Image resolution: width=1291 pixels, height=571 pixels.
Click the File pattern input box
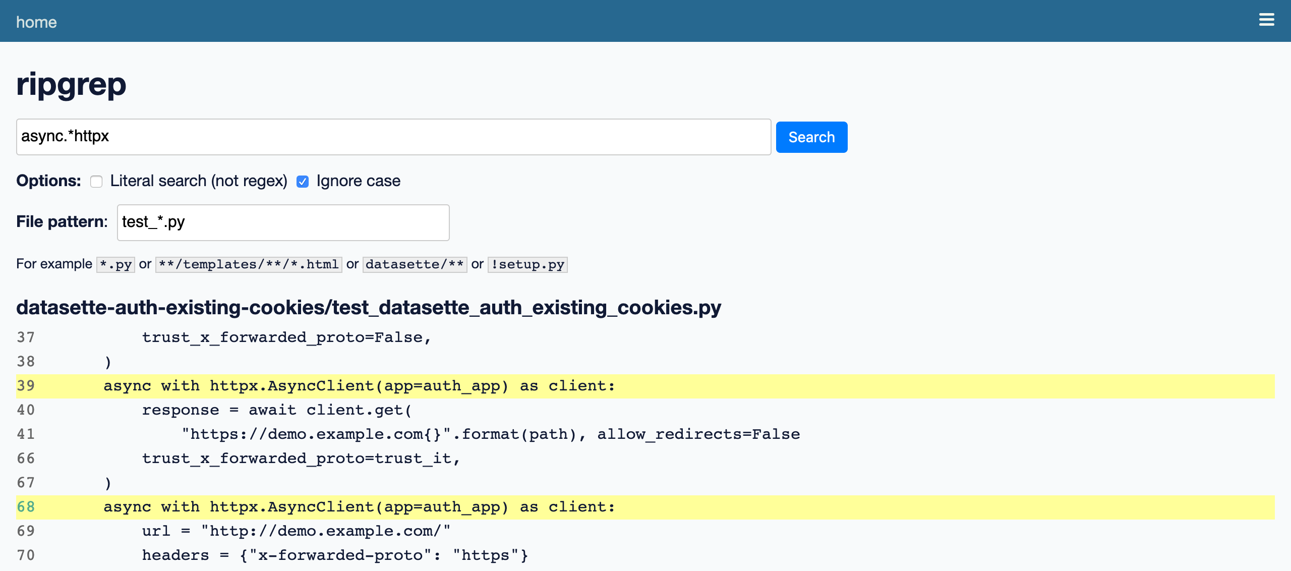tap(283, 222)
